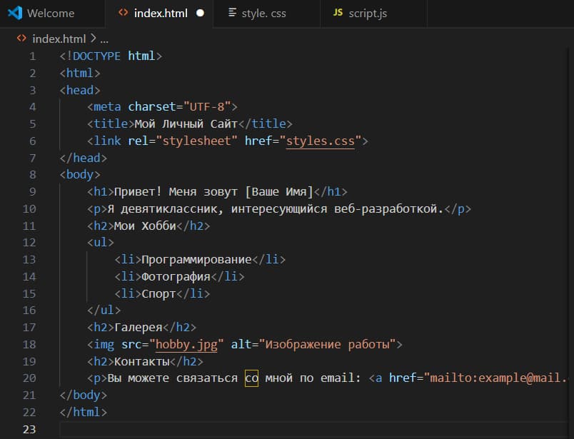Click the highlighted word "со" on line 20

(x=251, y=378)
